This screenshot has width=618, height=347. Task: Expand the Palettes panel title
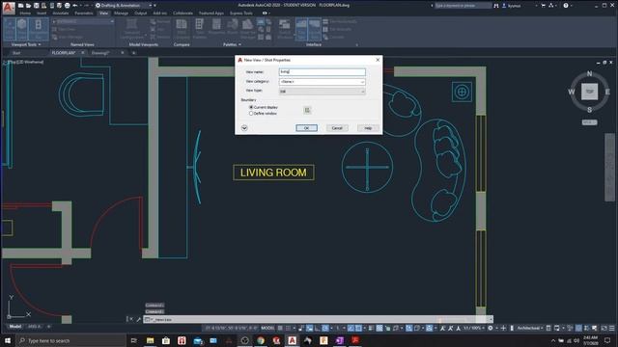click(232, 44)
